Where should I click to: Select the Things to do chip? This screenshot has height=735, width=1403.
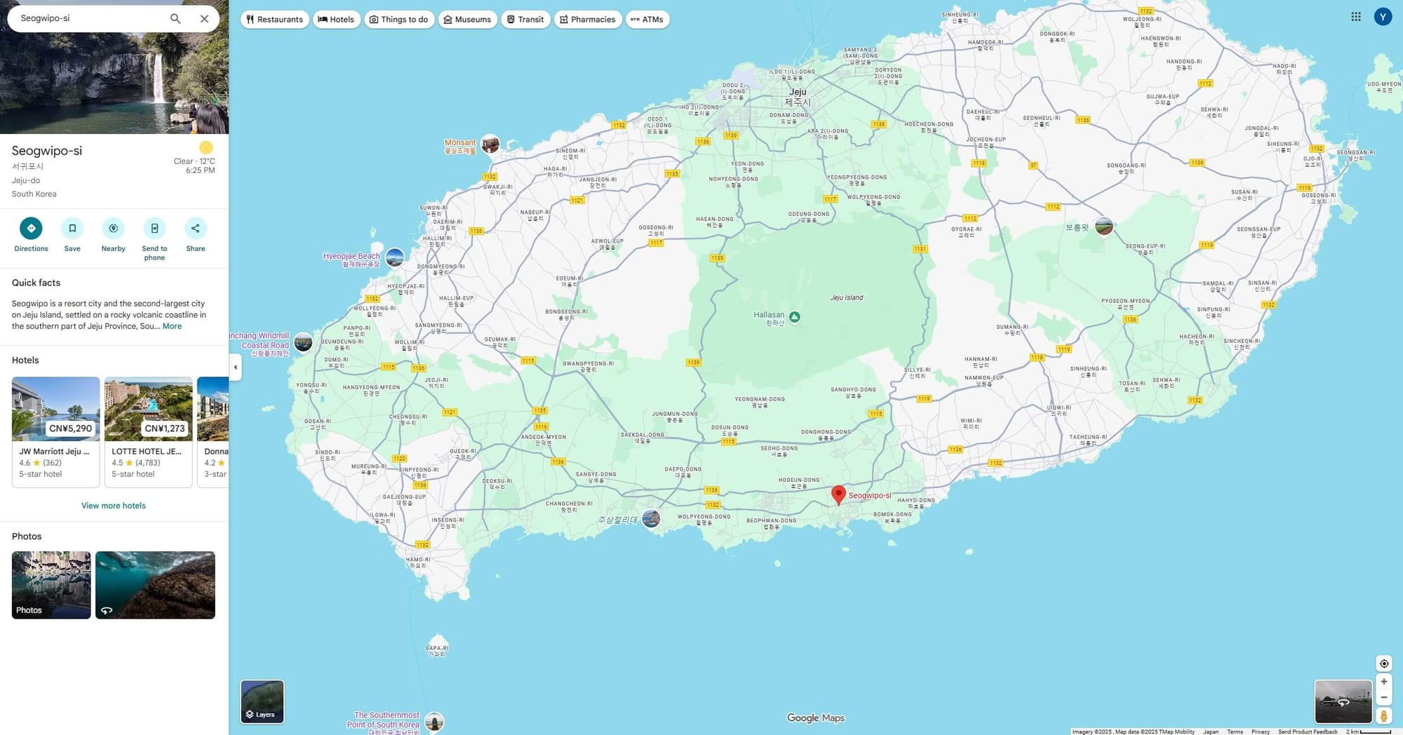(398, 20)
